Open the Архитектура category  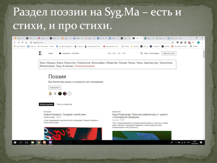point(151,63)
